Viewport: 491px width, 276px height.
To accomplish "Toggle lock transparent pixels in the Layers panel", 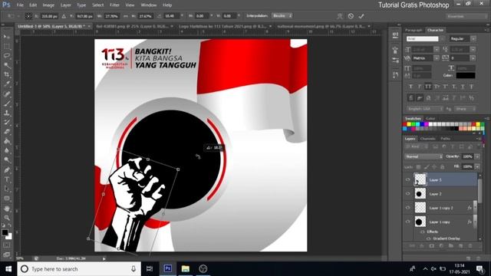I will point(418,167).
